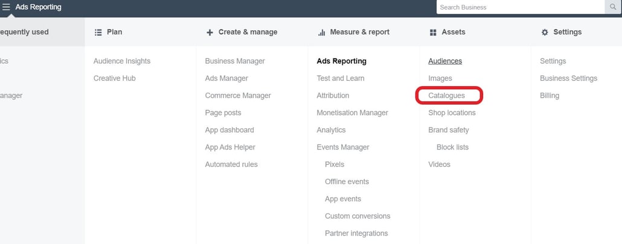Click the Settings column heading

[x=567, y=32]
